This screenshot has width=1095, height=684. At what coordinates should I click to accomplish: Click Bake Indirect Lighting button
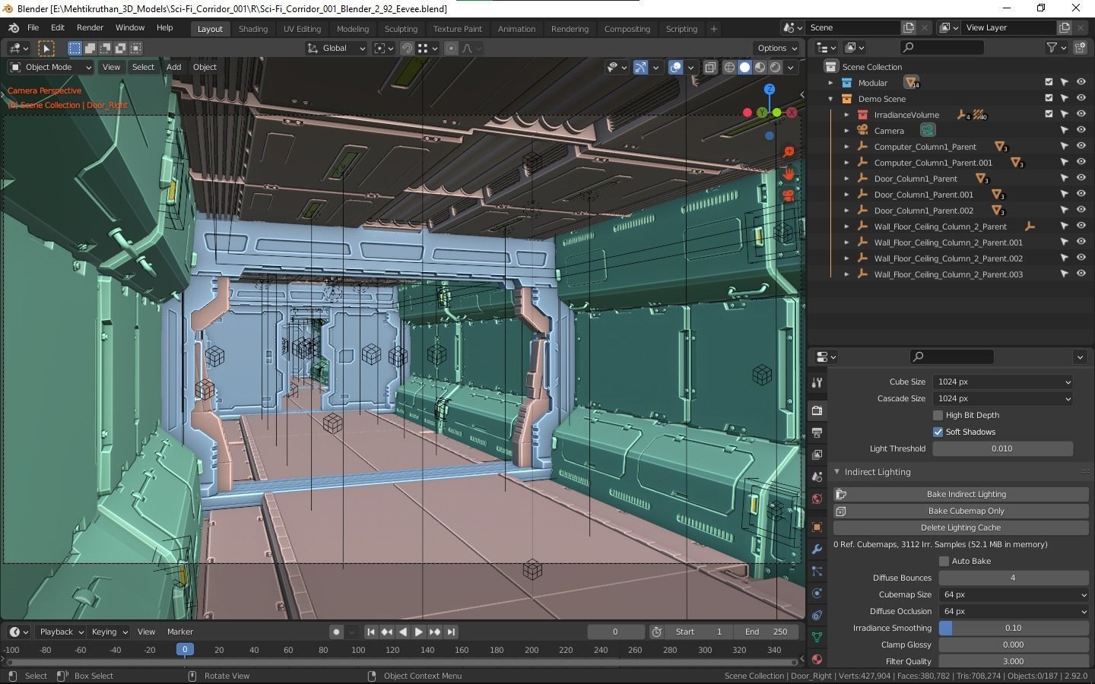[x=961, y=494]
